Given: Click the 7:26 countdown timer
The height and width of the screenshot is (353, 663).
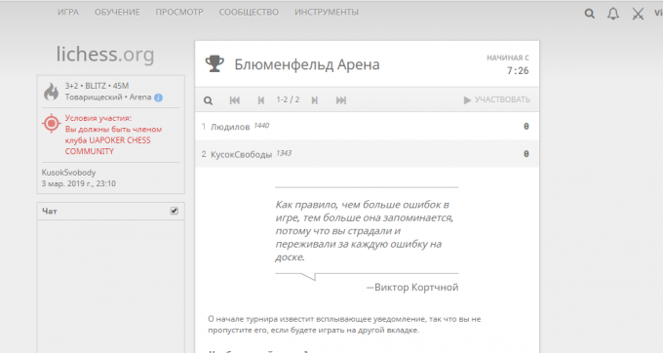Looking at the screenshot, I should click(x=518, y=70).
